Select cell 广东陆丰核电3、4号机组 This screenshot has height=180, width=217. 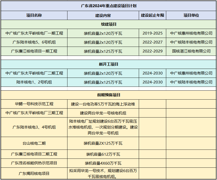pyautogui.click(x=34, y=127)
